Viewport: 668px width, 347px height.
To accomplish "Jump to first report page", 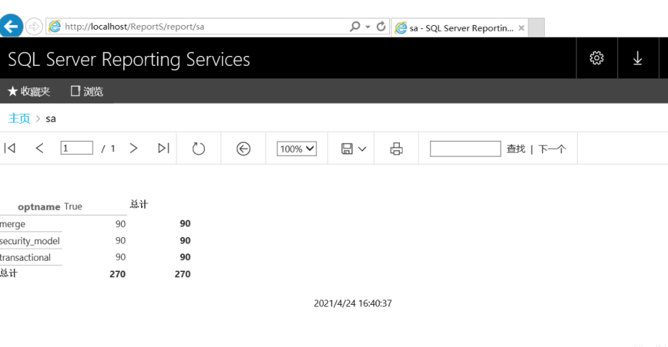I will pyautogui.click(x=10, y=148).
